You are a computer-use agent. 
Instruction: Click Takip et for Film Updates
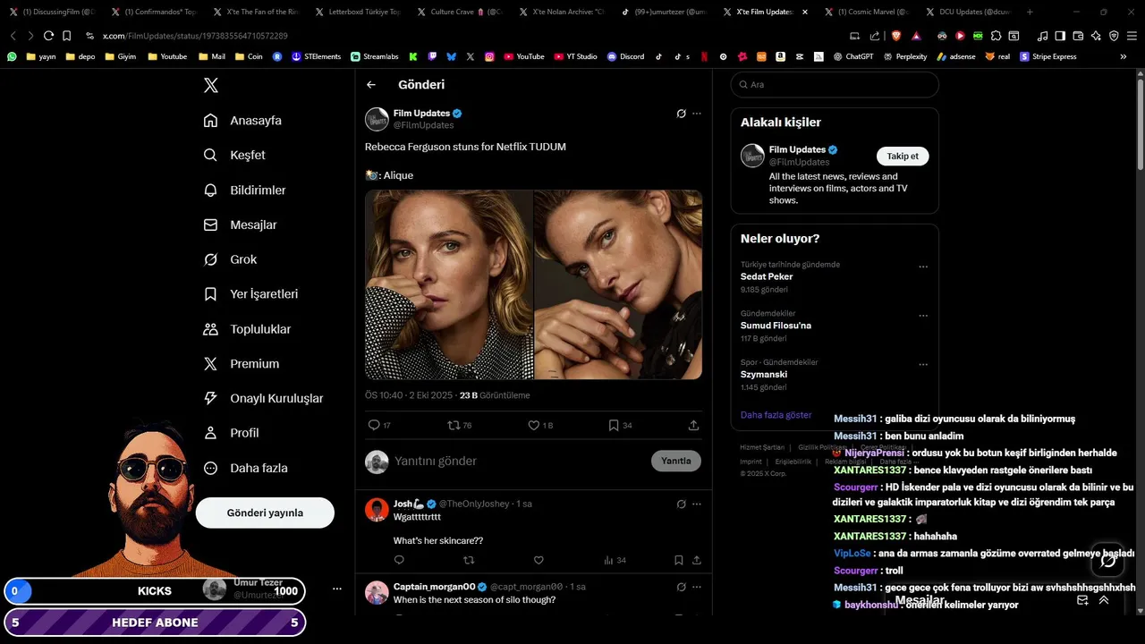[903, 156]
